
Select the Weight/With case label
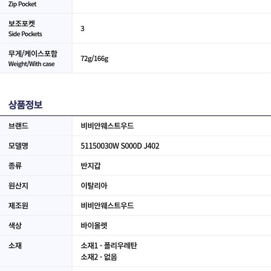(32, 64)
